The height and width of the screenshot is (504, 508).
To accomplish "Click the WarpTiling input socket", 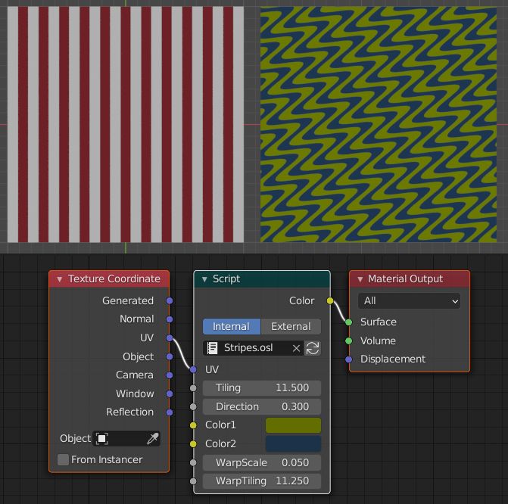I will 193,481.
